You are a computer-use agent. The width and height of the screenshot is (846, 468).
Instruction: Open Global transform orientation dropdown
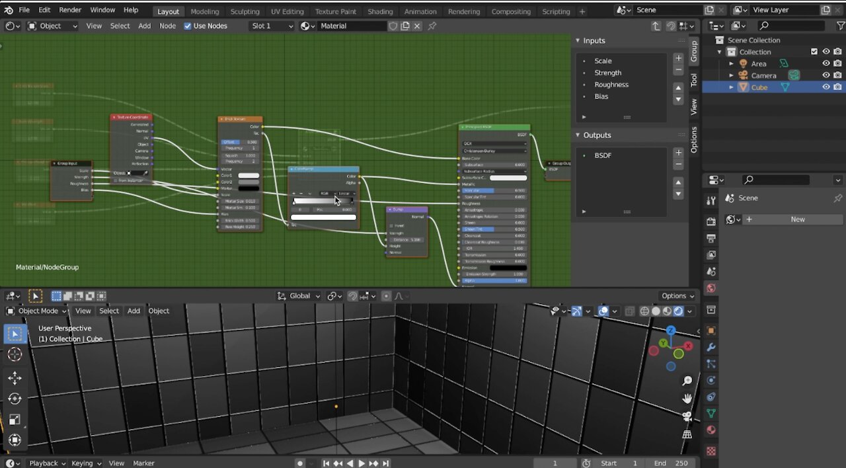coord(299,296)
